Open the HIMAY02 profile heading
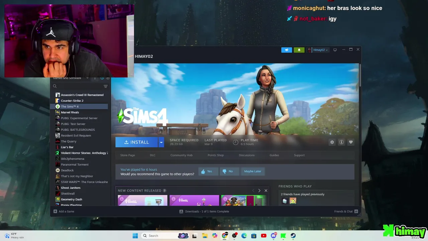 click(x=144, y=56)
